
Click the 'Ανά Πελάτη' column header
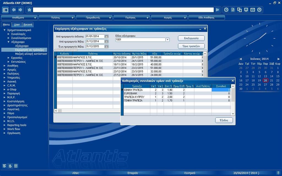[x=203, y=86]
